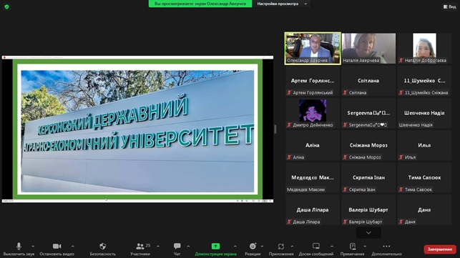Stop the camera with Остановить видео
This screenshot has height=258, width=460.
pos(57,249)
